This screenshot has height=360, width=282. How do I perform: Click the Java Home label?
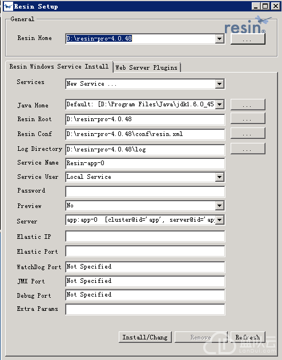33,105
